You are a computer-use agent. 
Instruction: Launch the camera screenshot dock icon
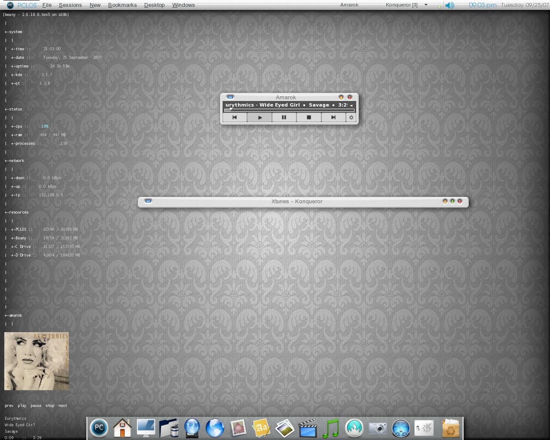click(378, 428)
